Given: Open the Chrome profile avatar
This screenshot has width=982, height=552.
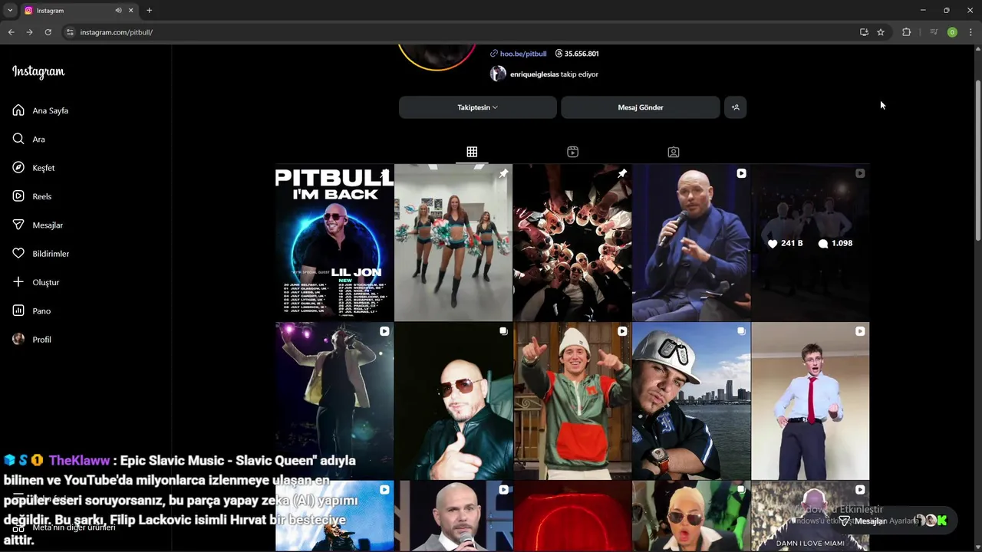Looking at the screenshot, I should [952, 32].
